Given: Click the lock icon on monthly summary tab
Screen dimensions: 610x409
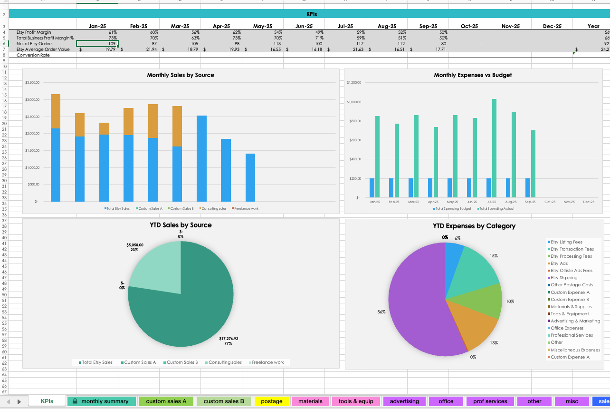Looking at the screenshot, I should click(x=75, y=401).
